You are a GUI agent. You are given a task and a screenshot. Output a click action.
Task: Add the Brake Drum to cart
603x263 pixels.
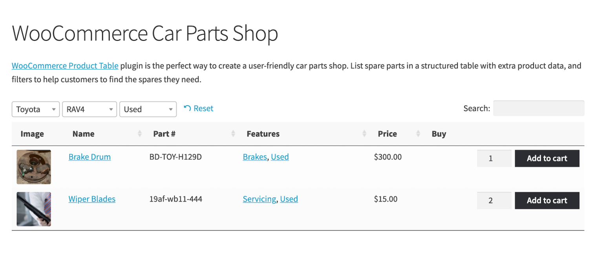coord(547,158)
